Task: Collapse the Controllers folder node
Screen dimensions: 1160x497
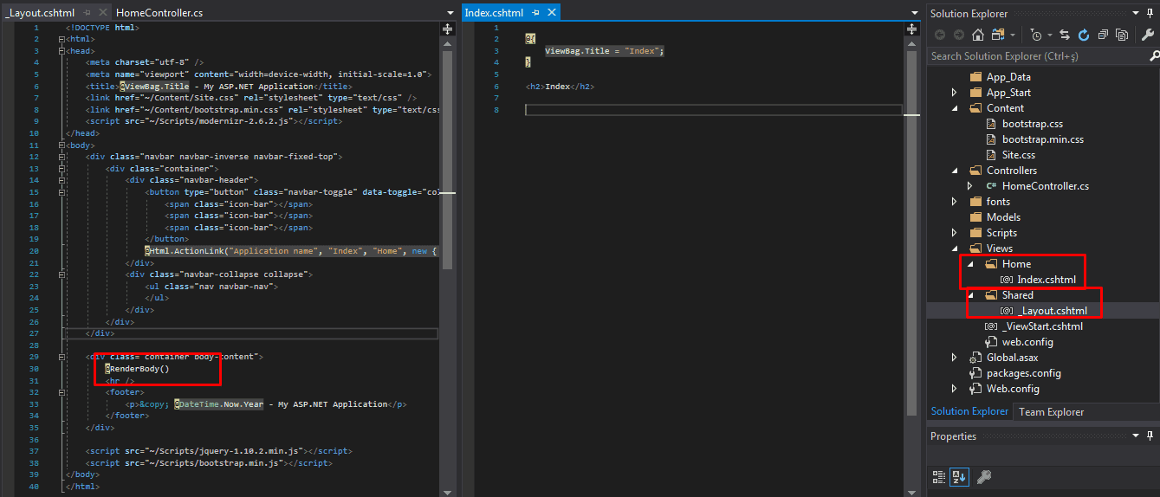Action: [955, 171]
